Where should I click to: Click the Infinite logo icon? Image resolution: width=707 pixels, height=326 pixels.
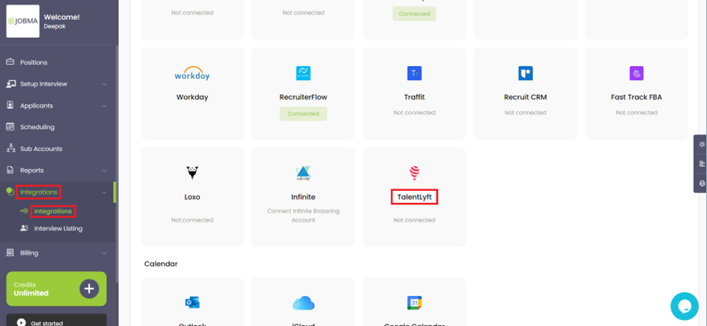(x=303, y=173)
